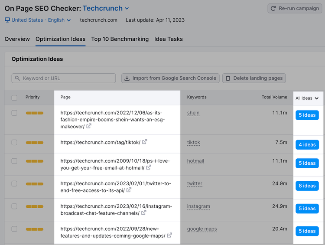The width and height of the screenshot is (325, 245).
Task: Tick the select-all checkbox in the table header
Action: (14, 98)
